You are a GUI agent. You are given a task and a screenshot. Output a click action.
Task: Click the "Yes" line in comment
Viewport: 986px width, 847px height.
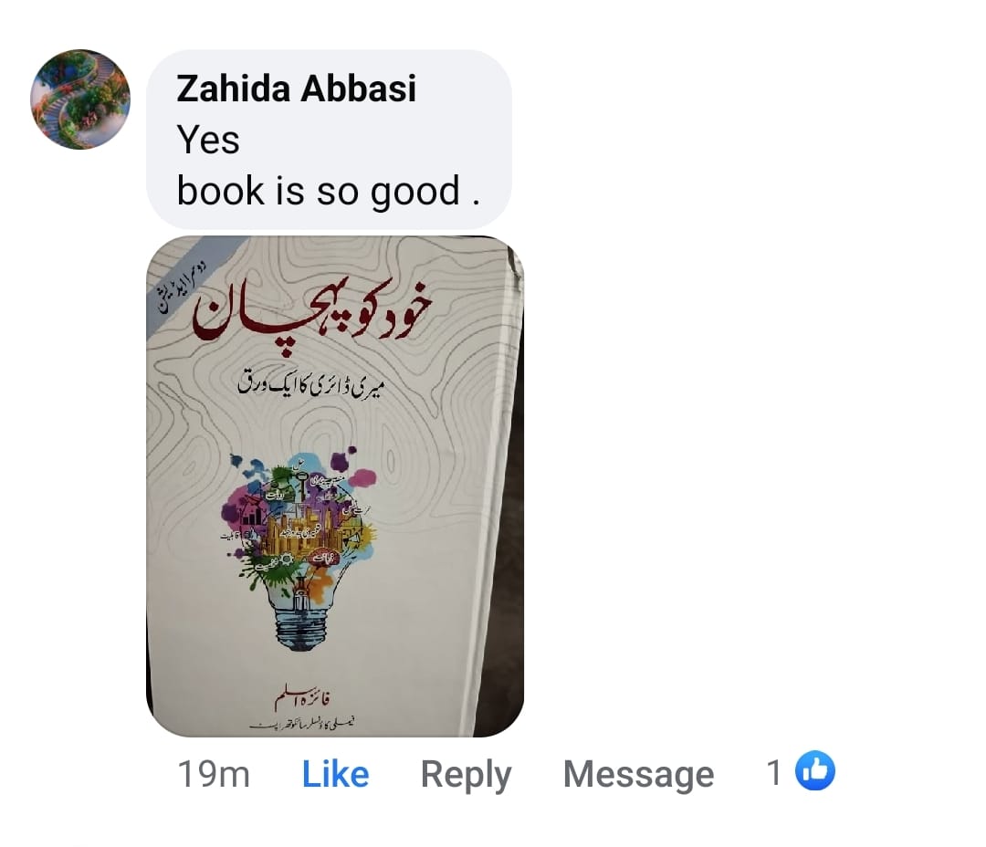tap(208, 140)
